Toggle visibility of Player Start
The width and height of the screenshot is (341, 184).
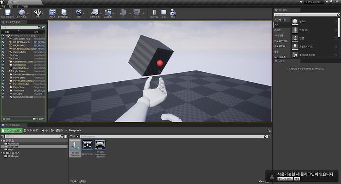pos(3,78)
